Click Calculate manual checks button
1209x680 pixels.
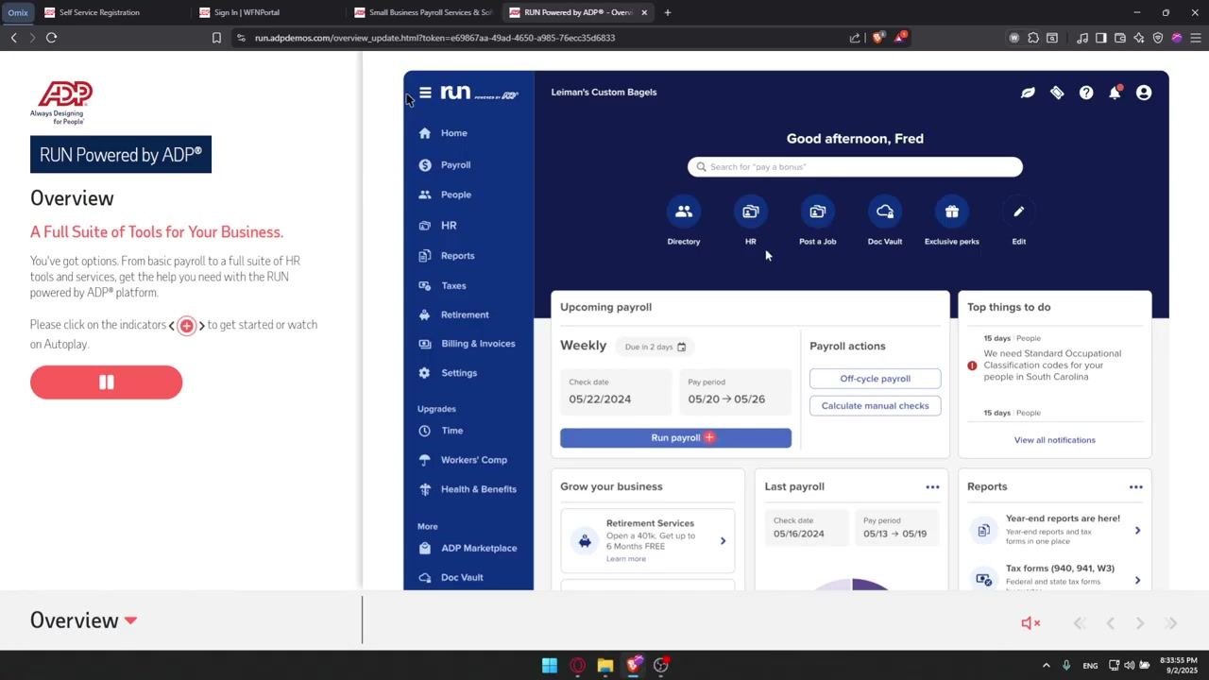(x=875, y=406)
